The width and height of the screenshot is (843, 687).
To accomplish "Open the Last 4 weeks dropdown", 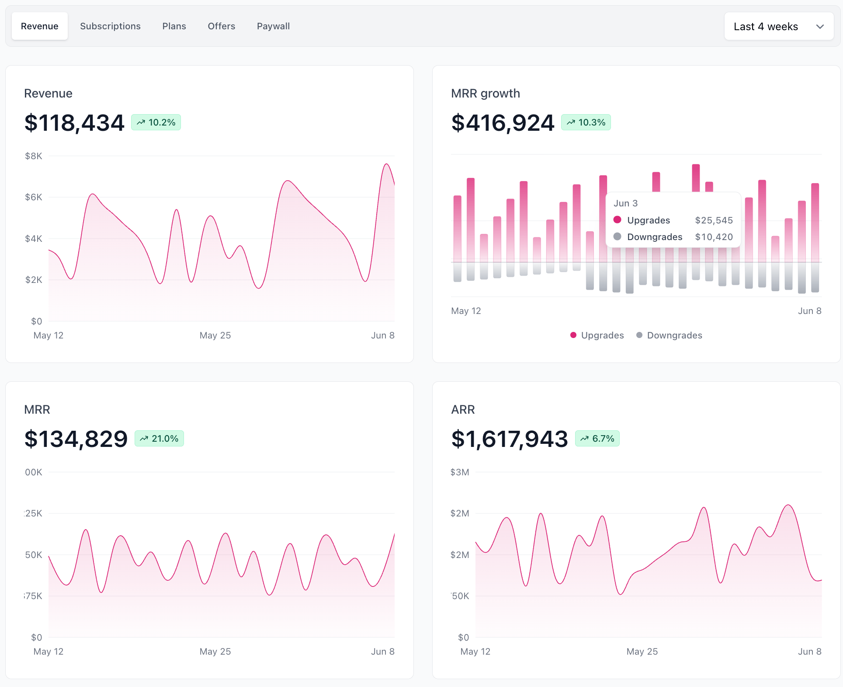I will (x=779, y=26).
